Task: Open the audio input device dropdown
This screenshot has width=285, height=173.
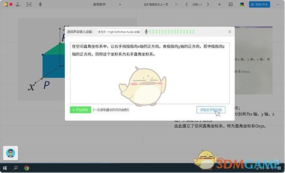Action: pyautogui.click(x=119, y=32)
